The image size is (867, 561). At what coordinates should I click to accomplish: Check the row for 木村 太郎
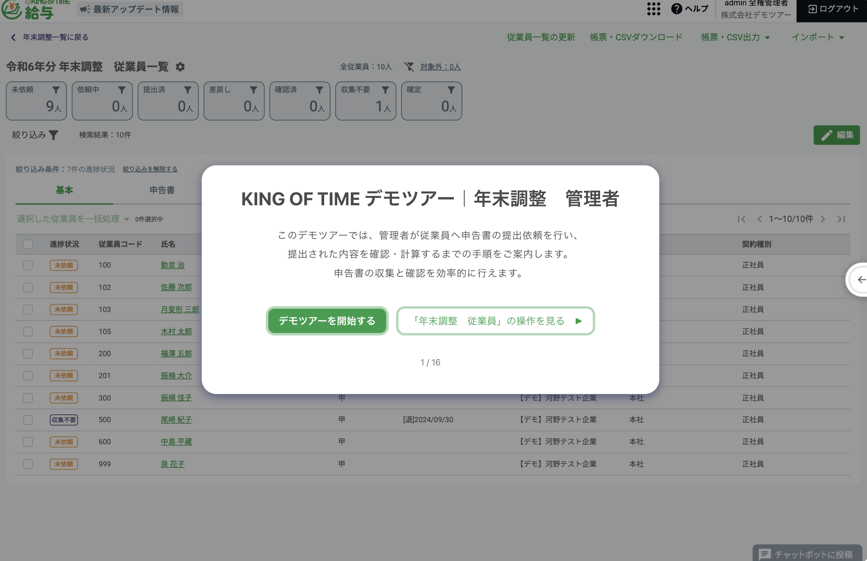28,332
